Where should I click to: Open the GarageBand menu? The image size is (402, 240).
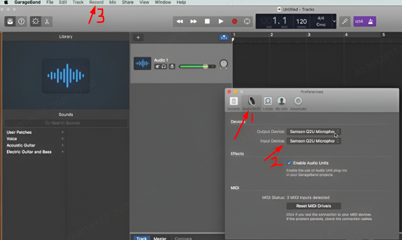(27, 2)
